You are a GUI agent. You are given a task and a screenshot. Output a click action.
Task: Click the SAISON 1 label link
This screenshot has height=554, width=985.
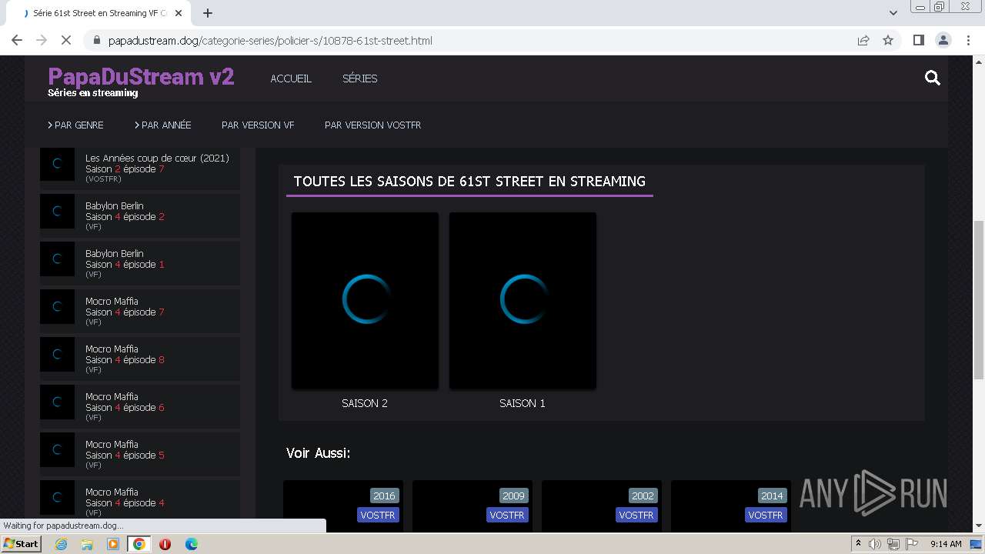(523, 403)
